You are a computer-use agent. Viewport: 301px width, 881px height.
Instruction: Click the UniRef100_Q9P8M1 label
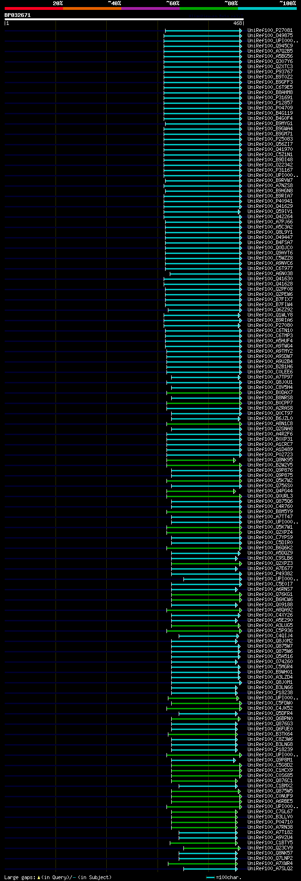(x=270, y=760)
